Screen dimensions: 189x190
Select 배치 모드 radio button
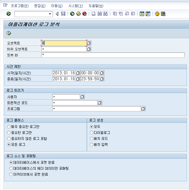pos(91,139)
